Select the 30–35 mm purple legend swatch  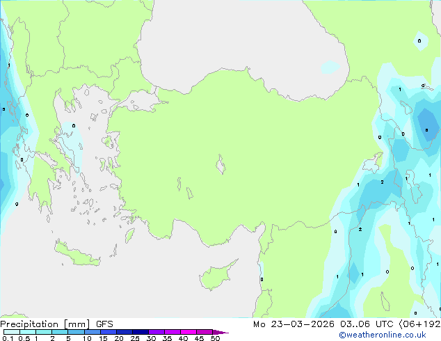(x=156, y=332)
